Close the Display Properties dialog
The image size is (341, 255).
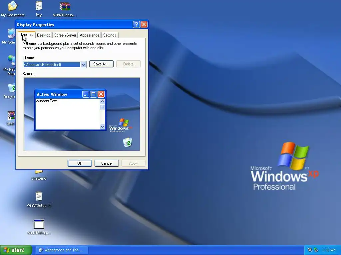click(x=144, y=25)
